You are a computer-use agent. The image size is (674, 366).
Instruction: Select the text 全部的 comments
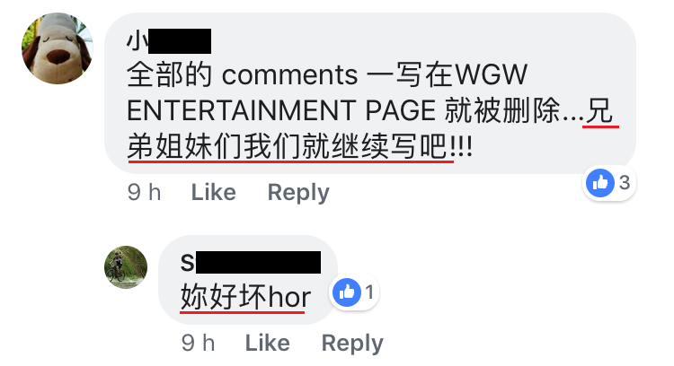click(x=243, y=74)
